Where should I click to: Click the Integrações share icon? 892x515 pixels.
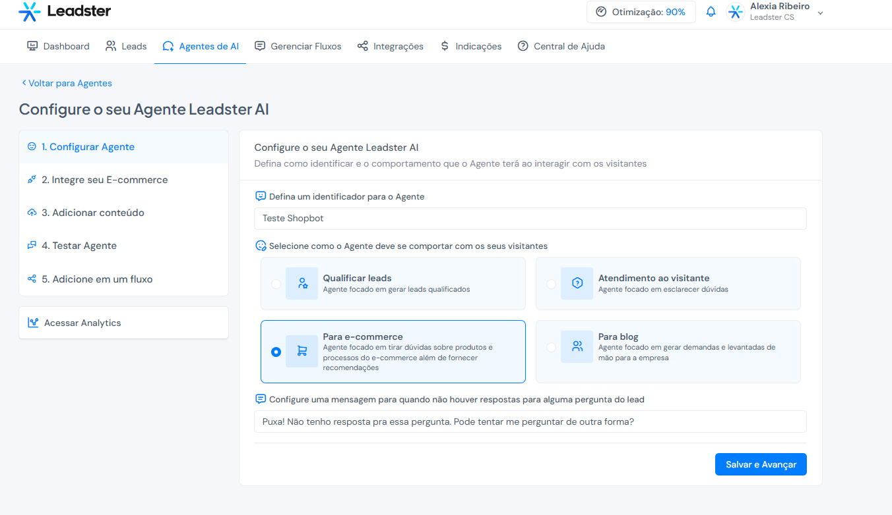pos(363,46)
